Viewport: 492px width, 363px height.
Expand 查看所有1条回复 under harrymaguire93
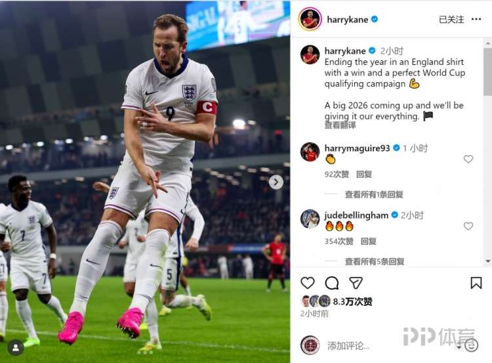tap(374, 195)
